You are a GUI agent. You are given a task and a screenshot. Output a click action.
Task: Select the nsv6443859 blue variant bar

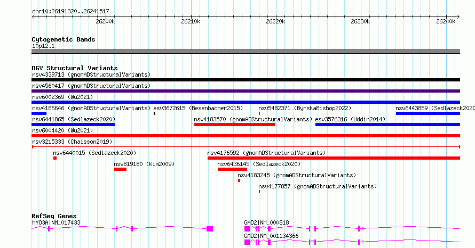click(x=428, y=113)
